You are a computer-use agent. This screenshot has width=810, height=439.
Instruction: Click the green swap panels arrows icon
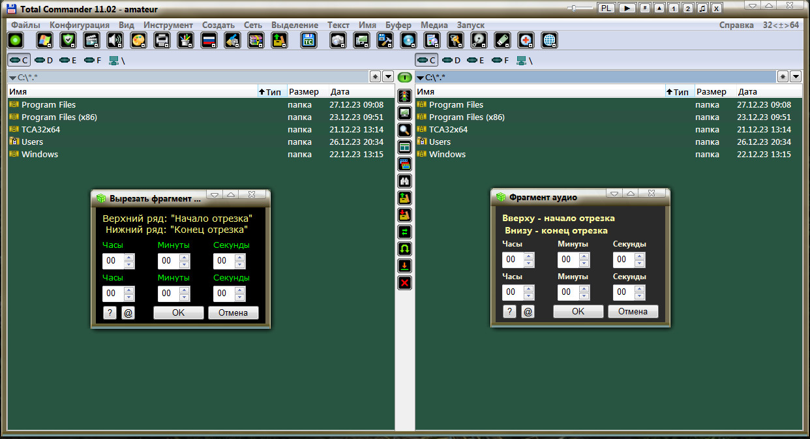point(404,232)
